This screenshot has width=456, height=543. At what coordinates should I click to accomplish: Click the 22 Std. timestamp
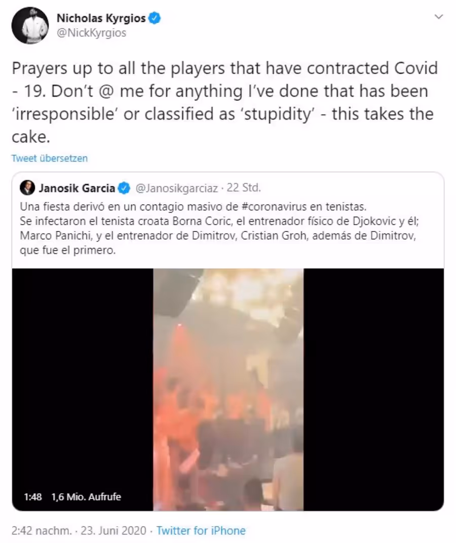pyautogui.click(x=244, y=188)
